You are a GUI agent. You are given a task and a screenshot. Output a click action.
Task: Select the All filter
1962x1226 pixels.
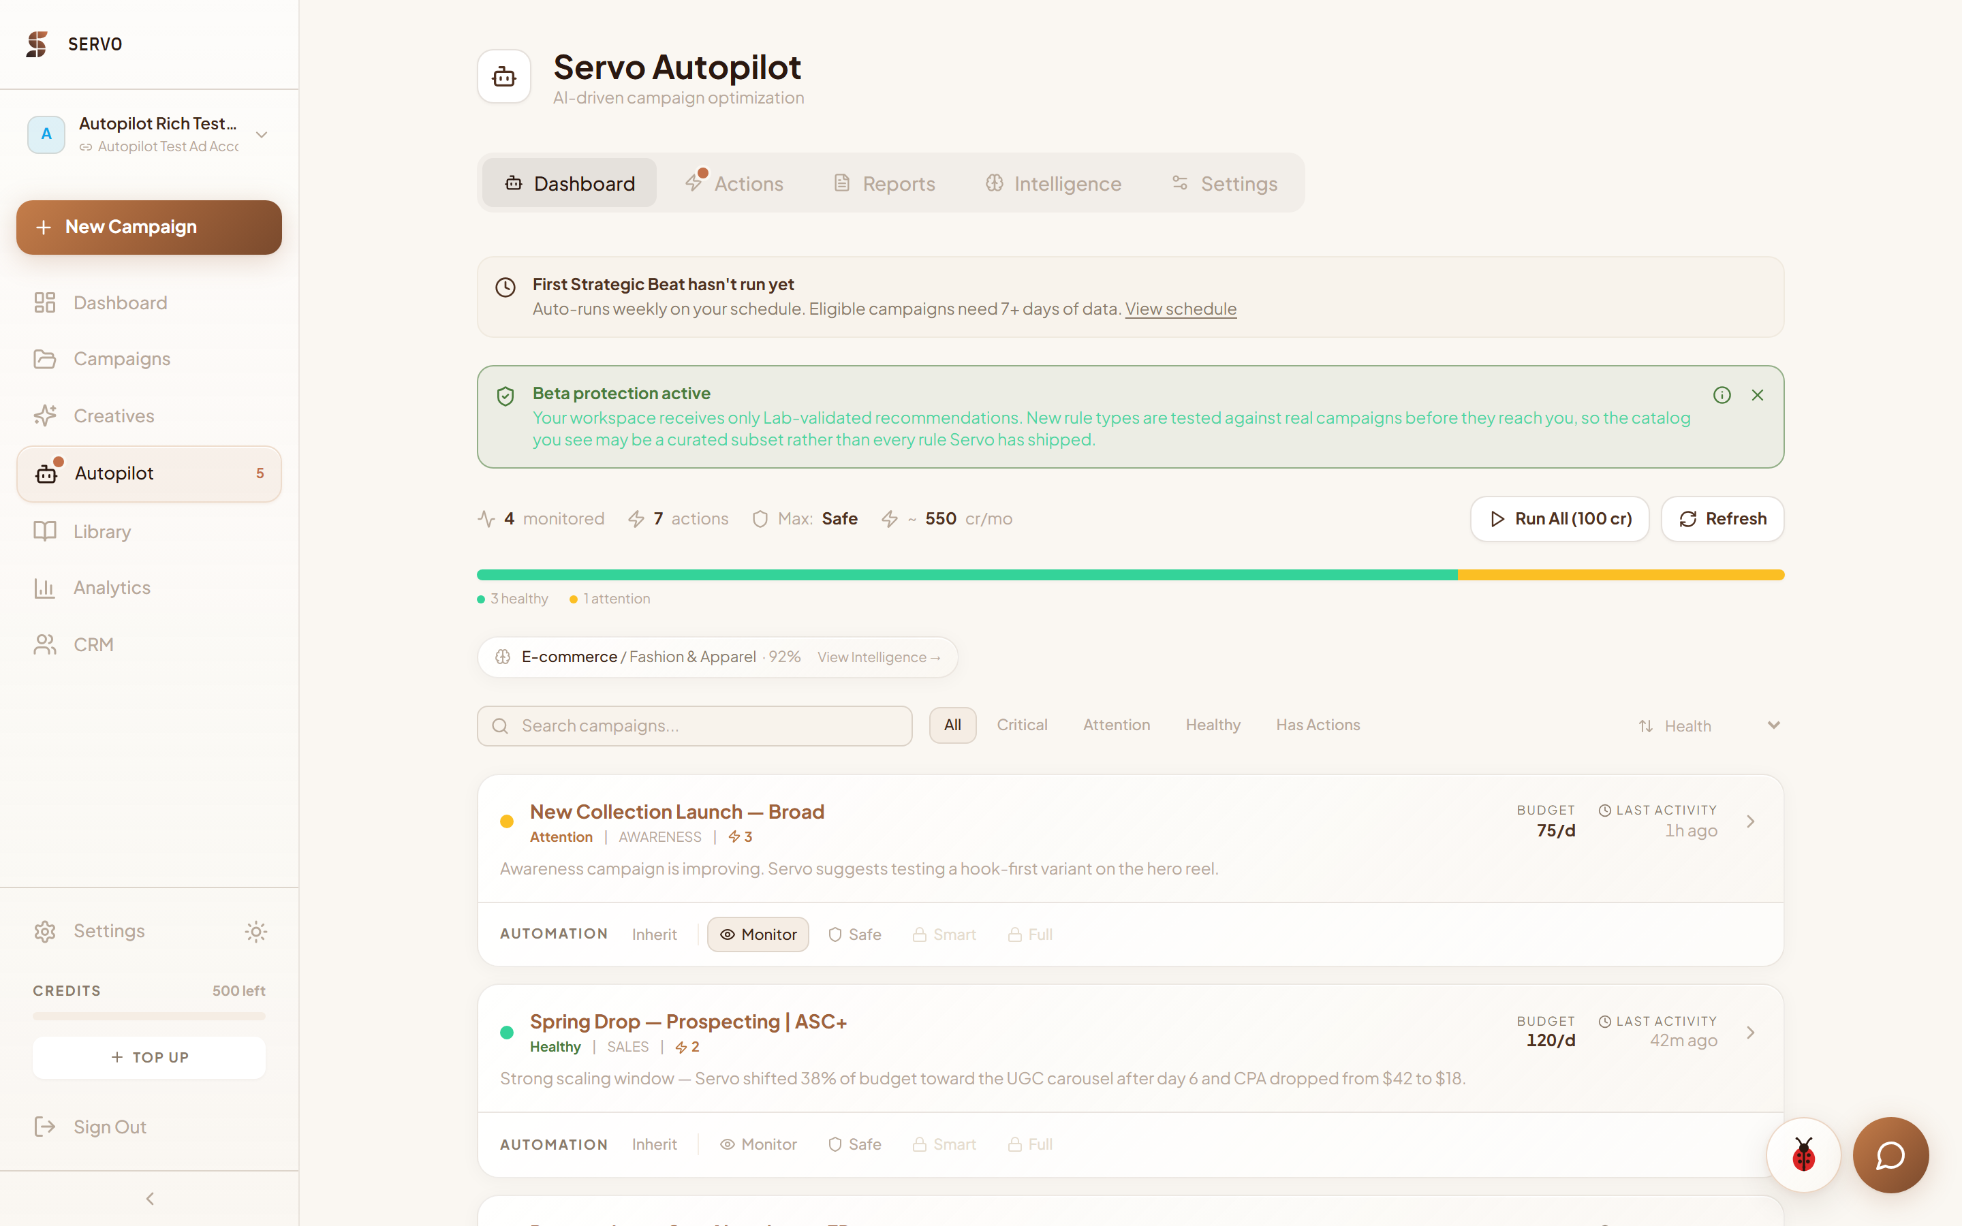[x=952, y=725]
